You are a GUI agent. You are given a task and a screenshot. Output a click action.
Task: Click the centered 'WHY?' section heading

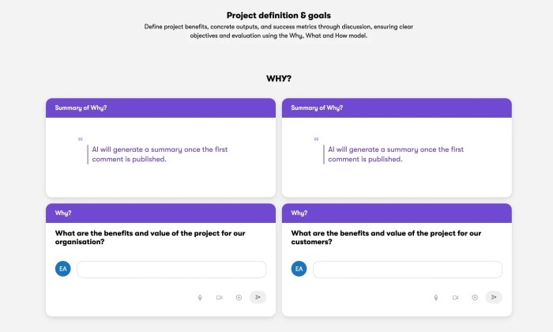279,78
